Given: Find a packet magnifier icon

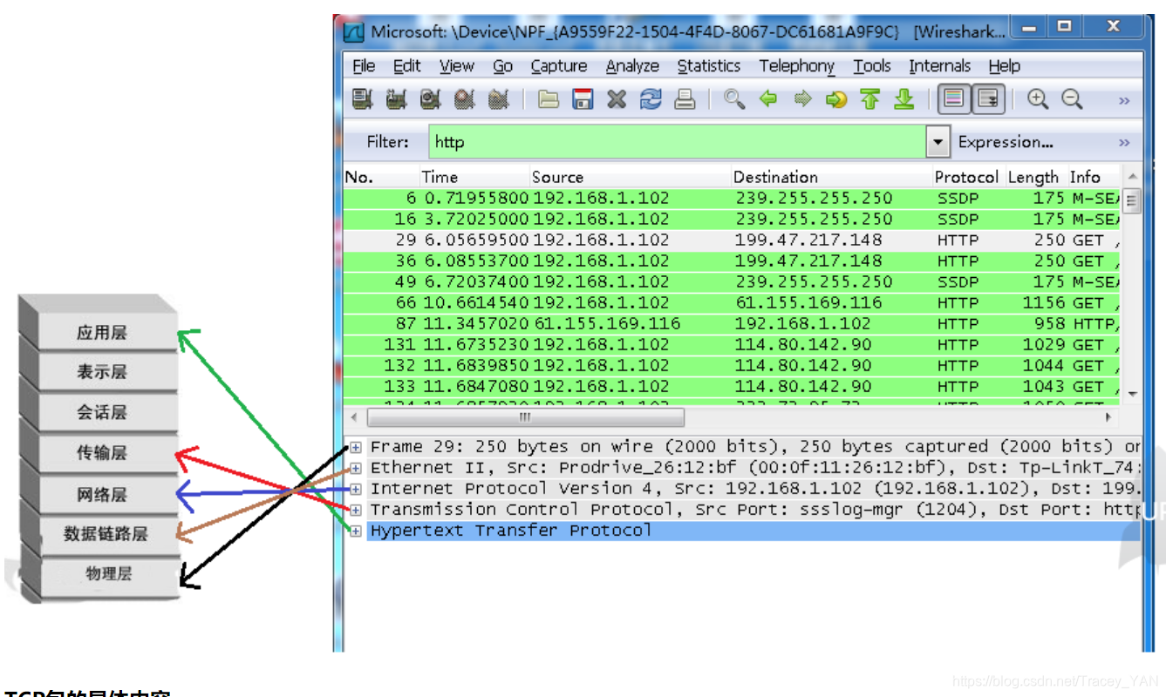Looking at the screenshot, I should tap(734, 99).
